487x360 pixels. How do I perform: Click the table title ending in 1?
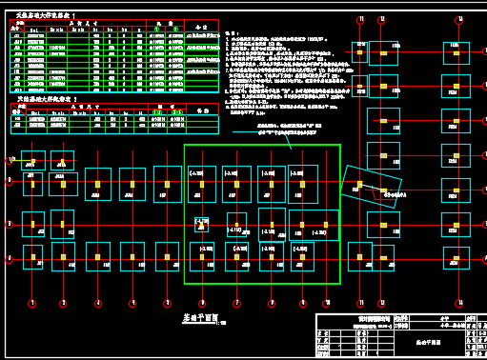point(46,15)
